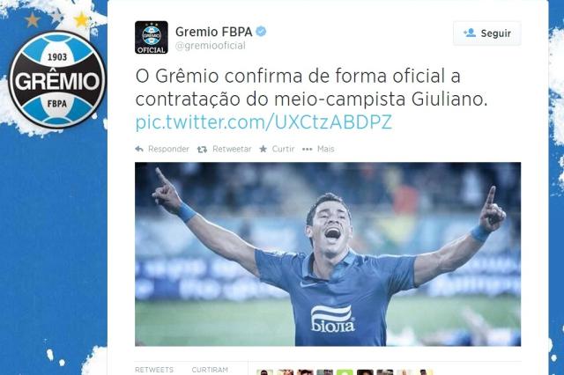Expand the Mais options menu
Image resolution: width=564 pixels, height=375 pixels.
[325, 149]
